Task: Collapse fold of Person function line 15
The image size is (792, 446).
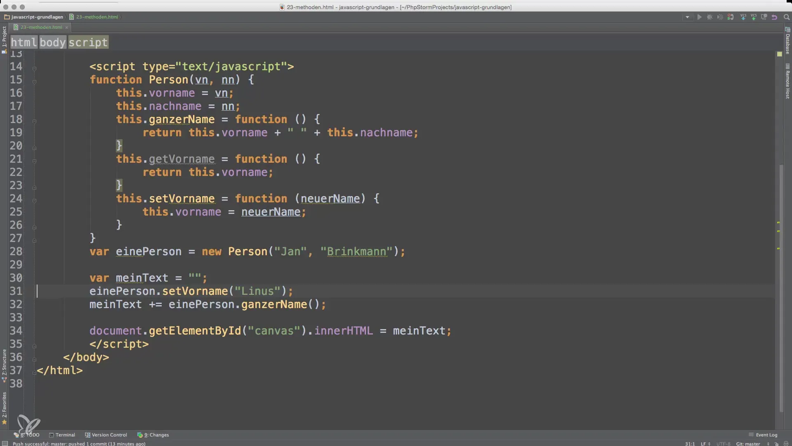Action: click(34, 82)
